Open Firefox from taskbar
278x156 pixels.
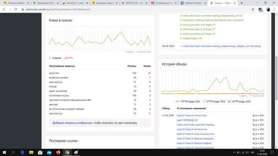[58, 152]
